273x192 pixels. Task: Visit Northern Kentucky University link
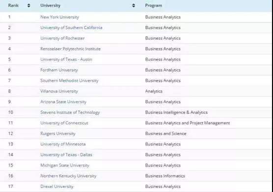click(68, 176)
